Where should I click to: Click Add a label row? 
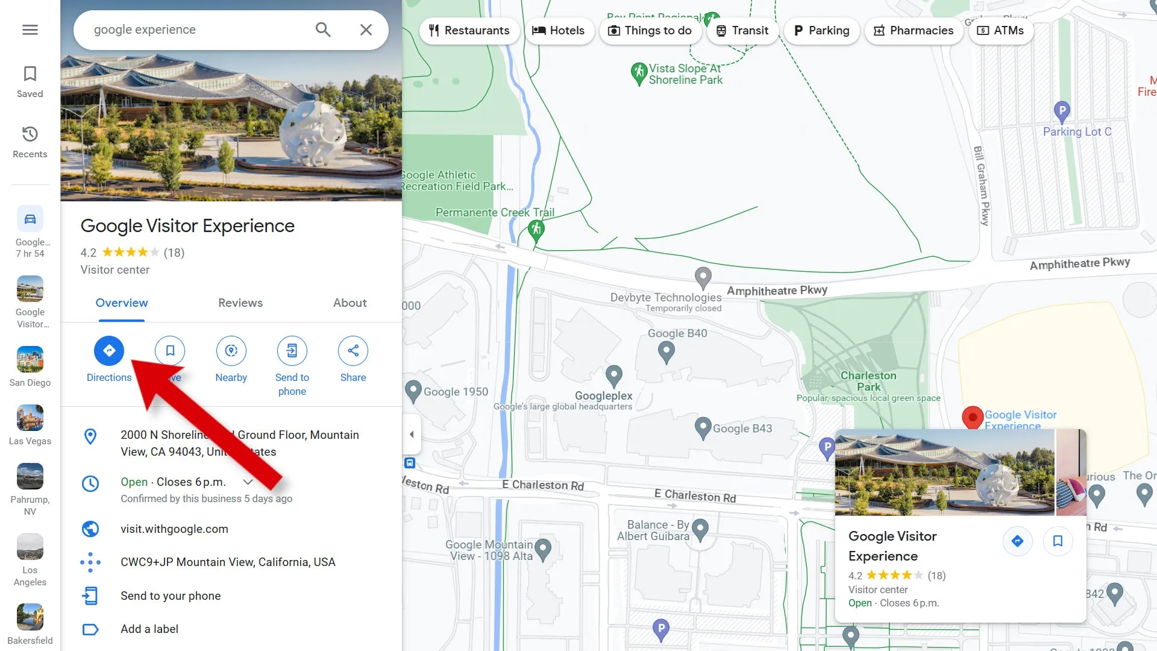(231, 629)
